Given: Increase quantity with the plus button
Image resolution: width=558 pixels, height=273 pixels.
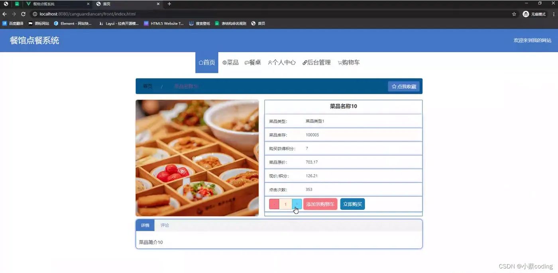Looking at the screenshot, I should click(x=297, y=204).
